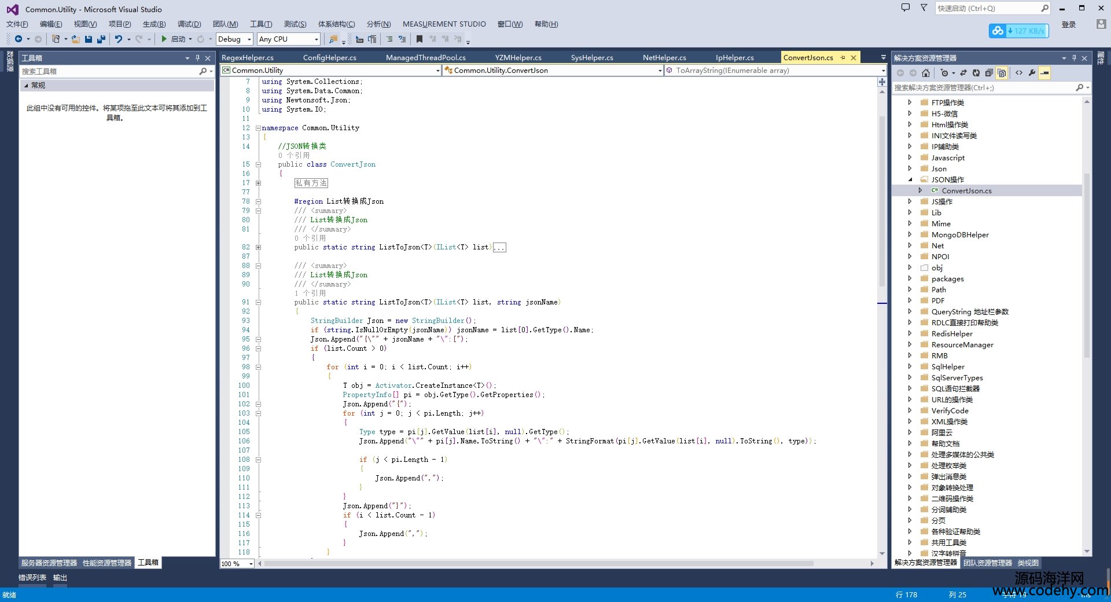1111x602 pixels.
Task: Click the Solution Explorer Home icon
Action: tap(926, 73)
